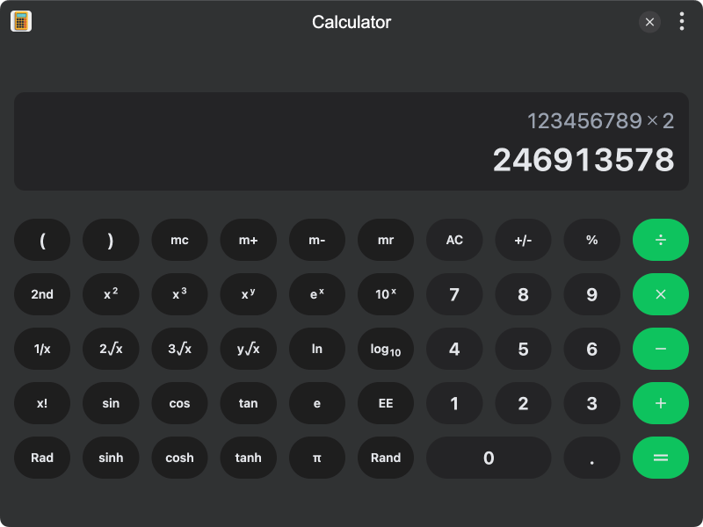This screenshot has width=703, height=527.
Task: Click the square root (2√x) button
Action: tap(111, 349)
